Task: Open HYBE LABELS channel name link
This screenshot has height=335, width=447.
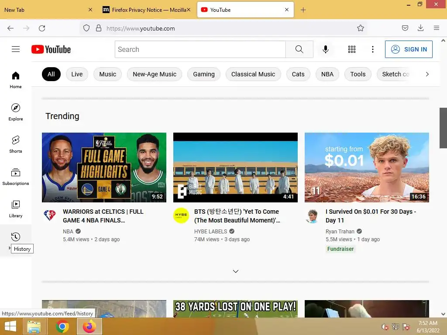Action: pos(211,231)
